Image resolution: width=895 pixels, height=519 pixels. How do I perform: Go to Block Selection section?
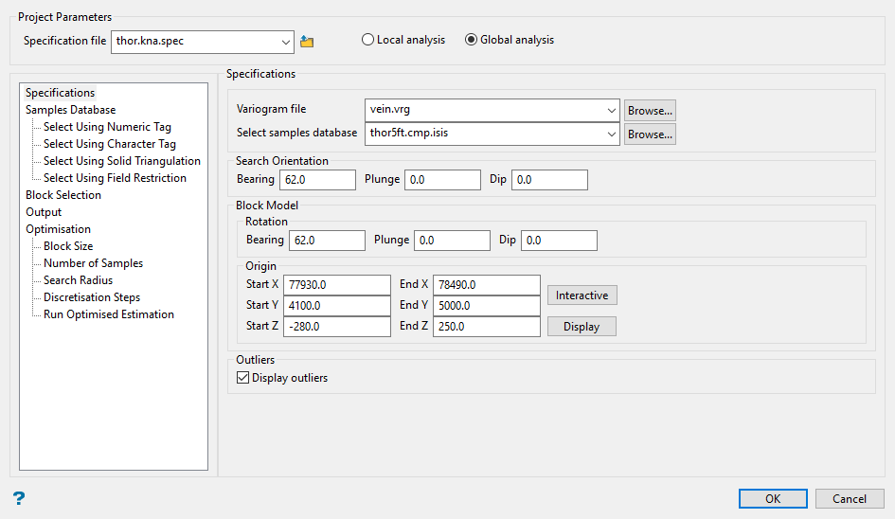[63, 195]
